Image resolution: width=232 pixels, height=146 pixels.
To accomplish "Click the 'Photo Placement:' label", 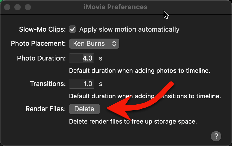I will tap(38, 43).
